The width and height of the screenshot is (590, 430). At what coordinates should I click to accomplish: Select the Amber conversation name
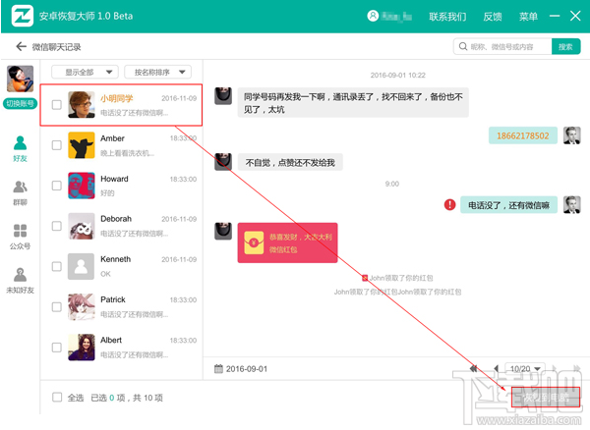(112, 138)
